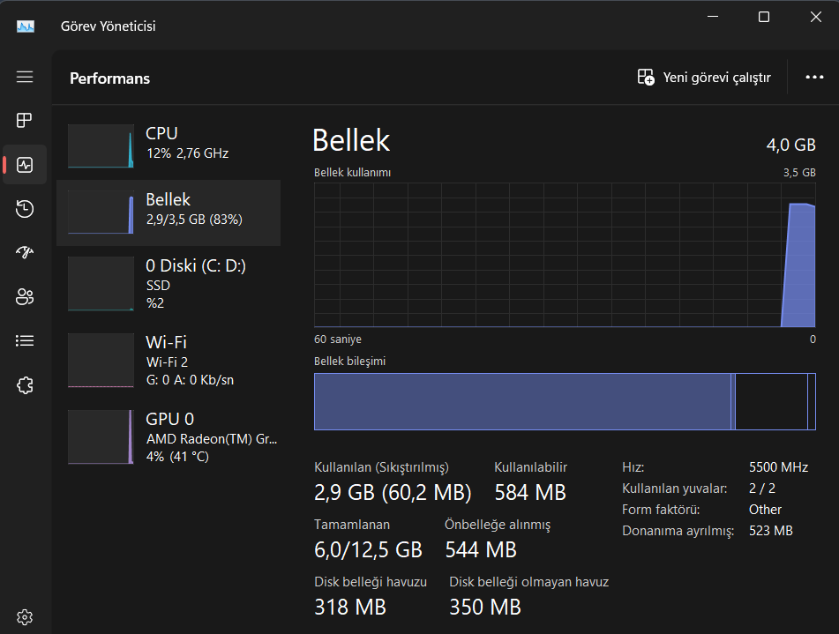Open the hamburger navigation menu
The height and width of the screenshot is (634, 839).
pos(25,77)
